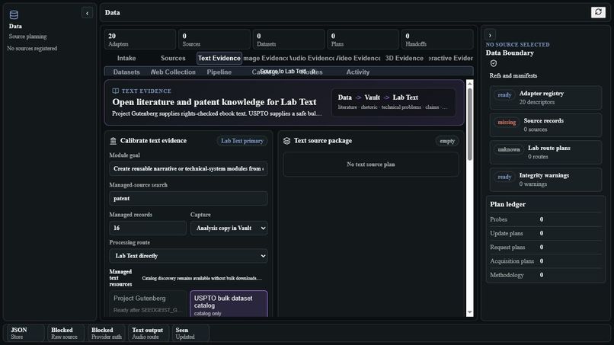Click the No text source plan box
Screen dimensions: 614x345
[x=371, y=165]
